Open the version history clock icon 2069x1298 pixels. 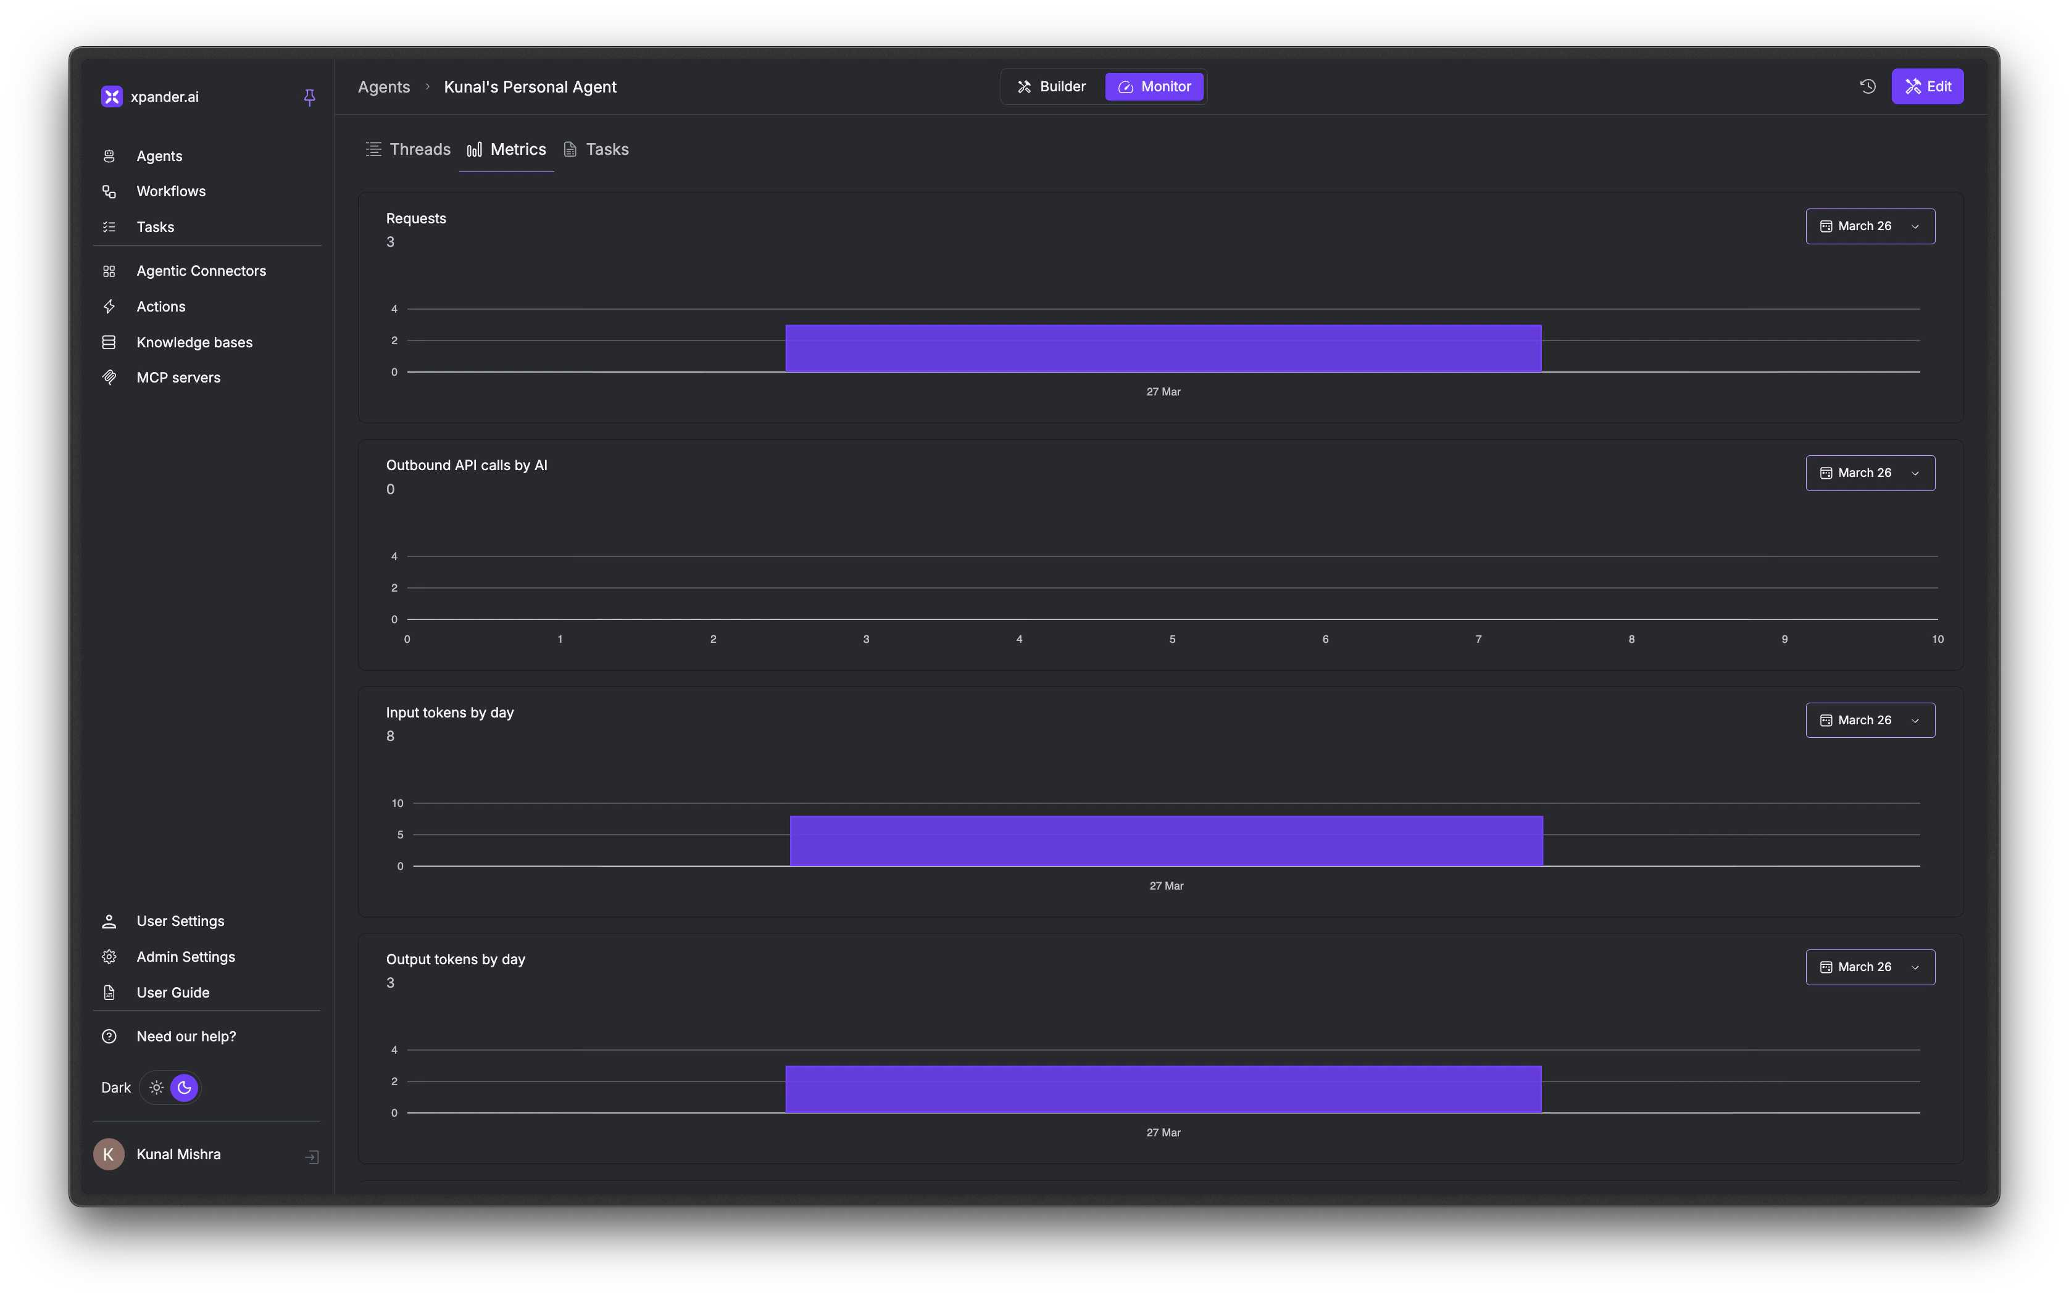[x=1867, y=86]
